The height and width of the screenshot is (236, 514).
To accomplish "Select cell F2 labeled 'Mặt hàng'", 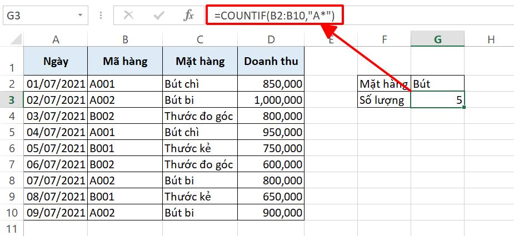I will [384, 84].
